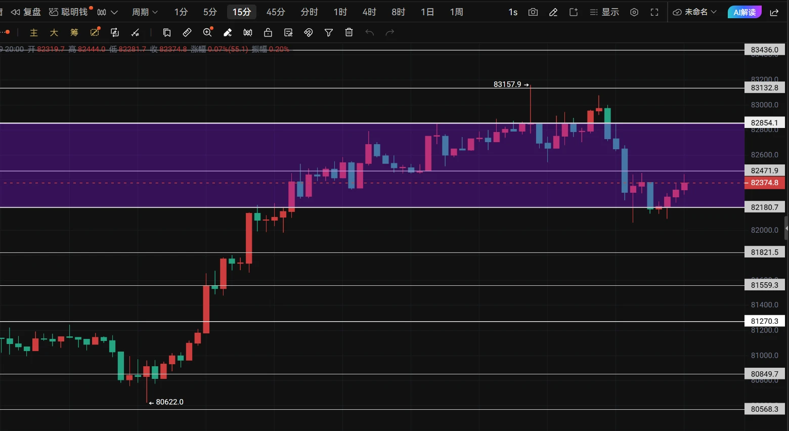The image size is (789, 431).
Task: Click the add-panel icon beside the pencil
Action: [574, 12]
